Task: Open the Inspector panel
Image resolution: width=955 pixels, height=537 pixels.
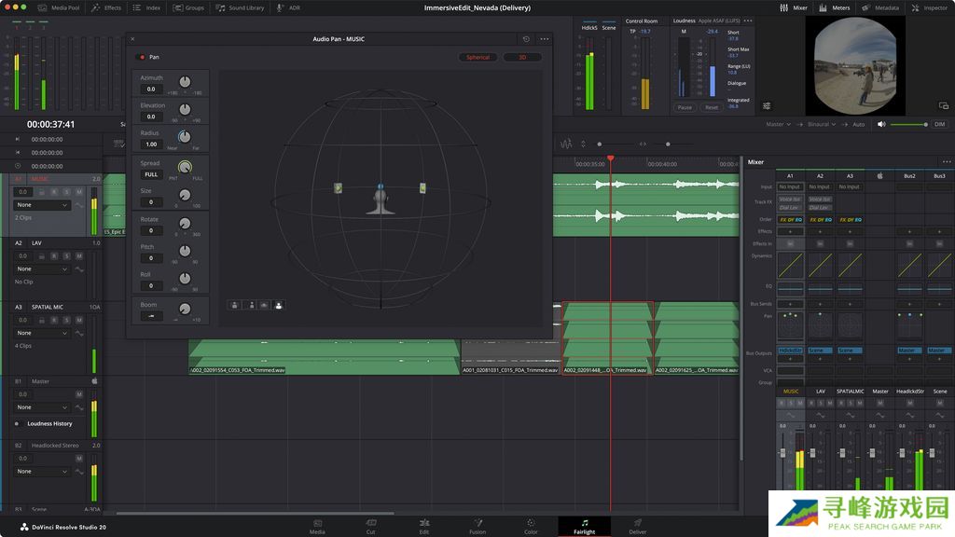Action: click(929, 7)
